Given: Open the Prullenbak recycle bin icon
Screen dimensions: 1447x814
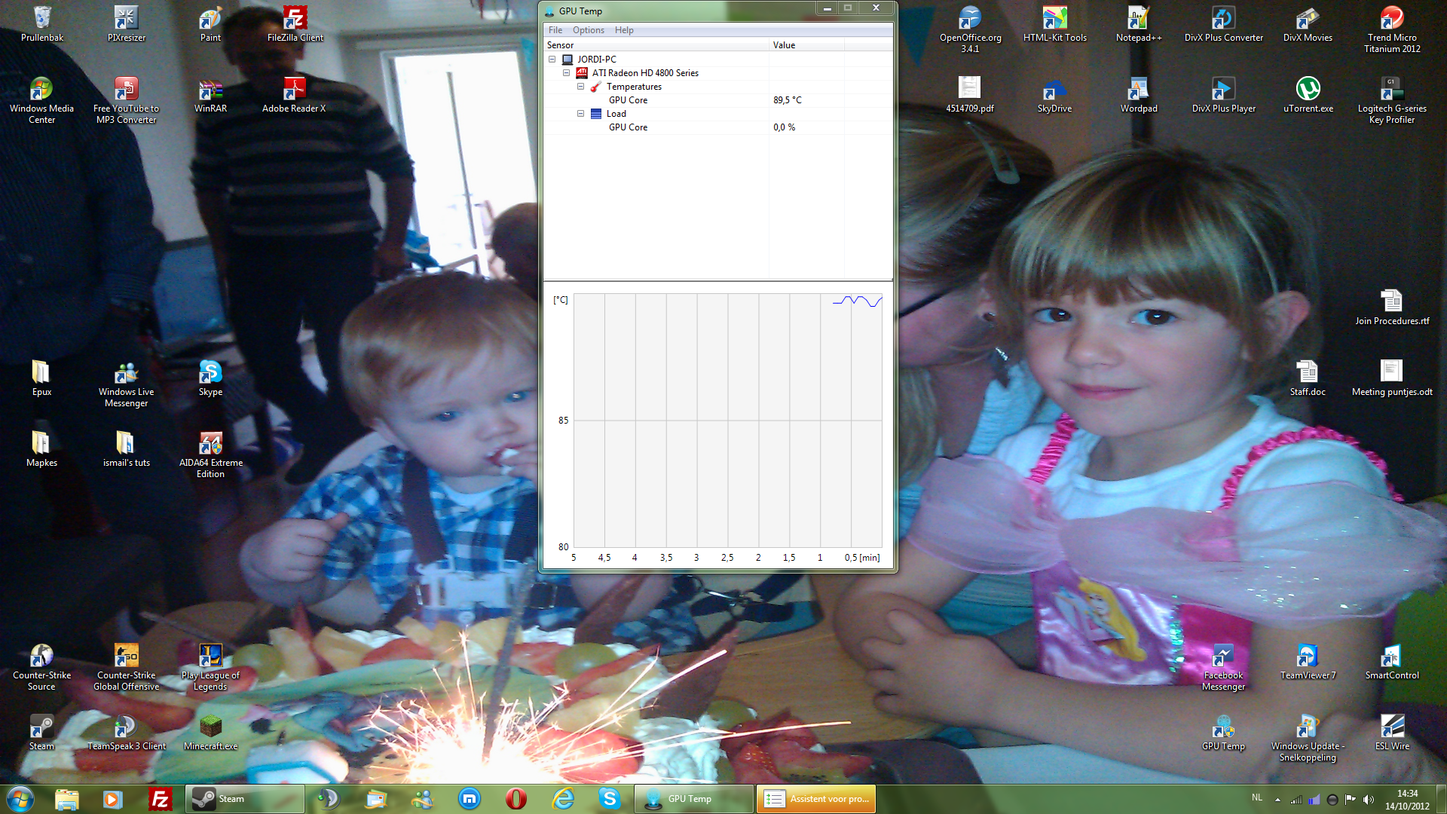Looking at the screenshot, I should (42, 23).
